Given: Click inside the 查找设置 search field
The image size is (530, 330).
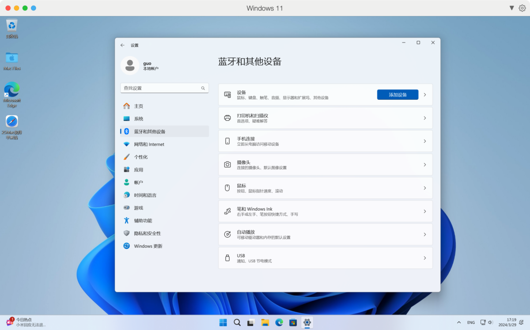Looking at the screenshot, I should click(164, 88).
